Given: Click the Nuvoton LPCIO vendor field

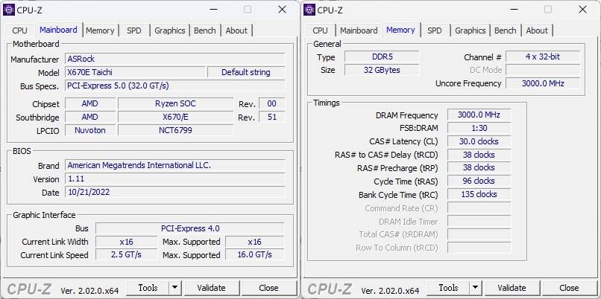Looking at the screenshot, I should click(90, 130).
